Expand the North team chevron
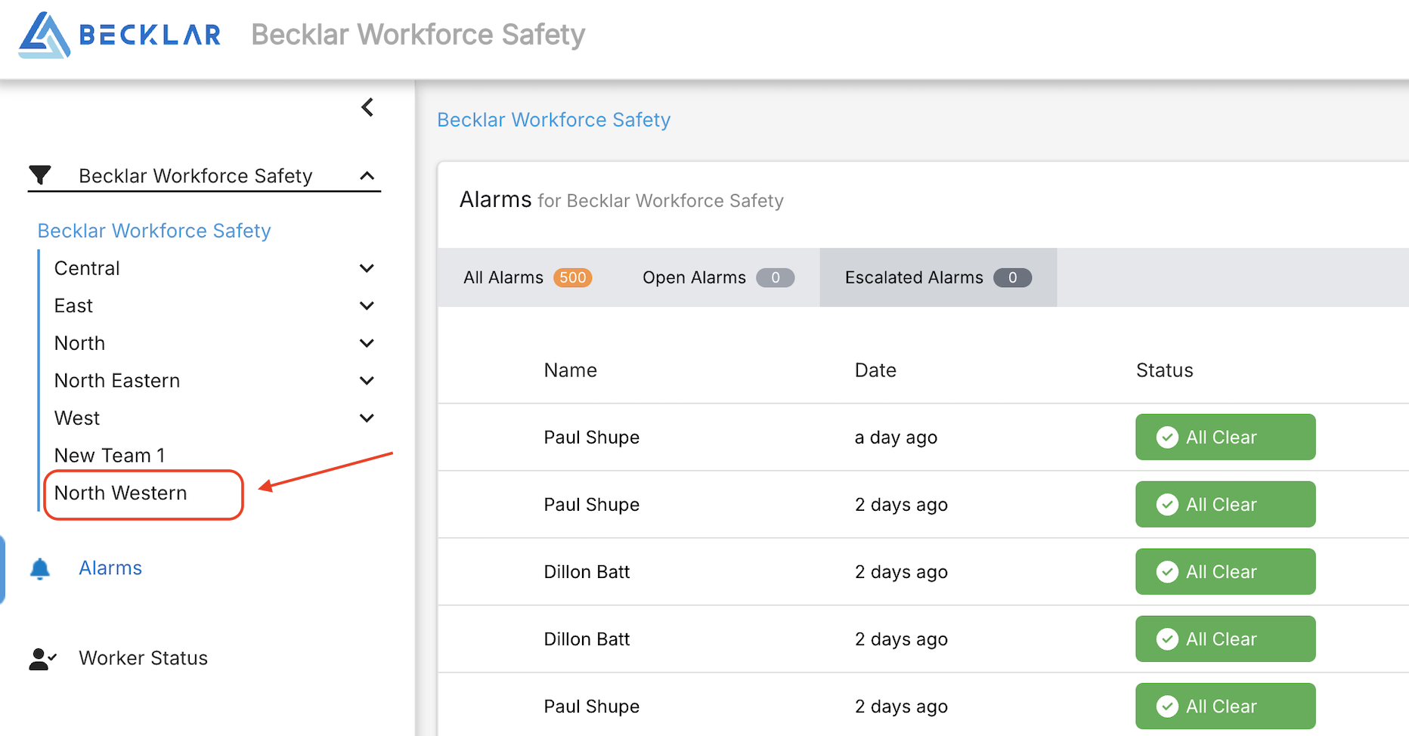 click(x=367, y=343)
